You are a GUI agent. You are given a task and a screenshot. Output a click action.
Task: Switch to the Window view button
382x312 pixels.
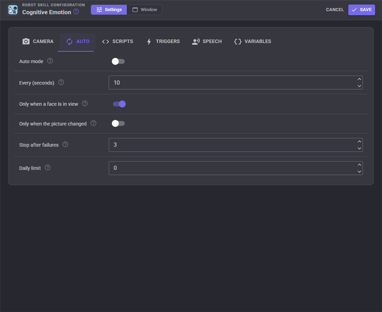[144, 10]
